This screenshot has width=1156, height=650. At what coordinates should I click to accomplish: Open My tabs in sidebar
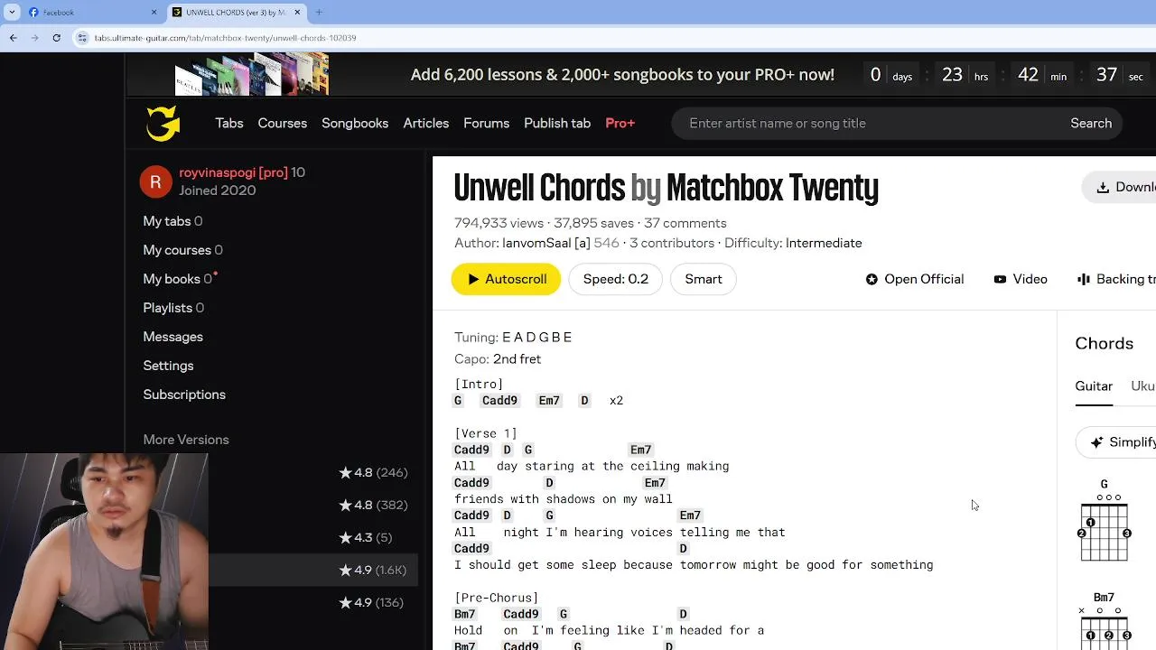pos(172,221)
